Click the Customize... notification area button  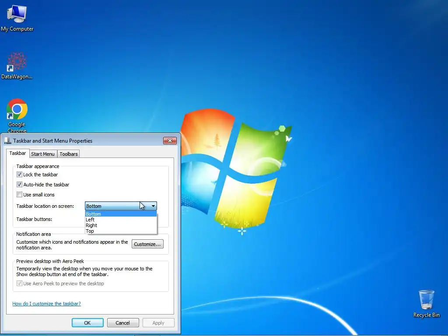pos(147,244)
